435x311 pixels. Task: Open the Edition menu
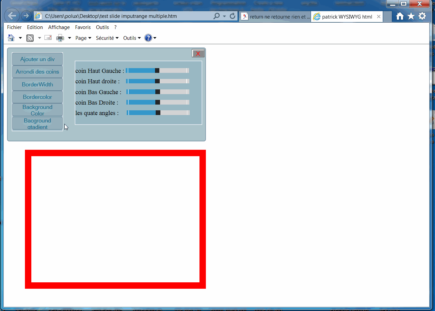point(35,27)
